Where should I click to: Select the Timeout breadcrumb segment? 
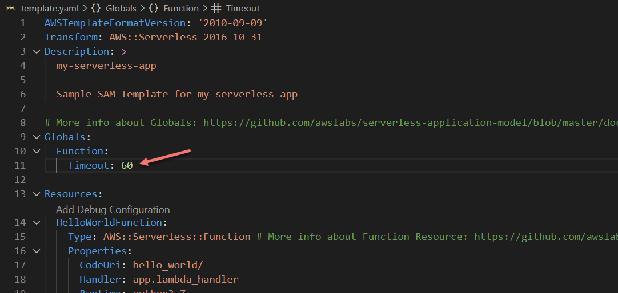[243, 9]
